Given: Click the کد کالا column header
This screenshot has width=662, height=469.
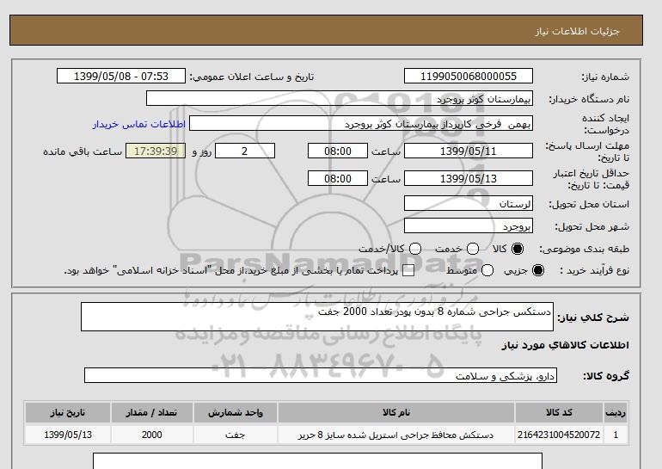Looking at the screenshot, I should click(x=559, y=412).
